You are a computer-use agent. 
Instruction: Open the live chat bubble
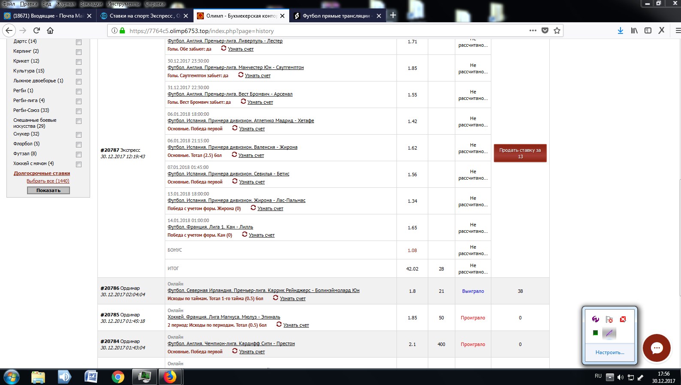[x=657, y=348]
